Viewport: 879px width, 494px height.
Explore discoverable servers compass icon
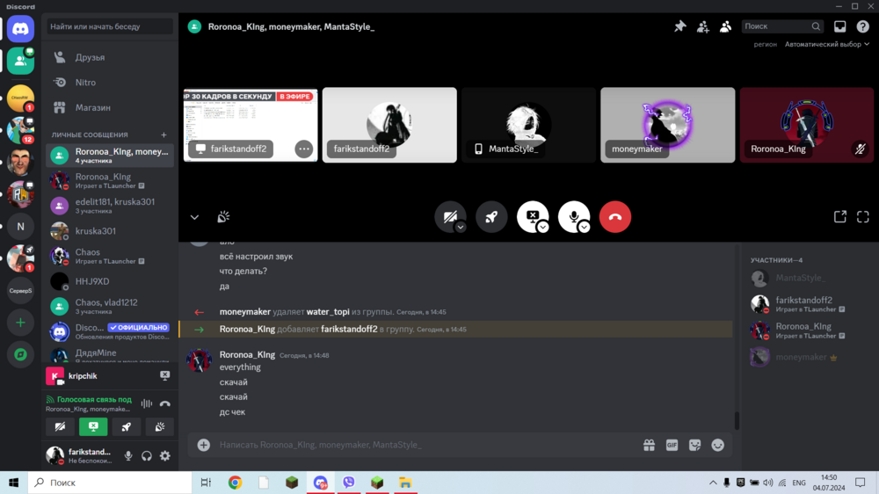[21, 355]
